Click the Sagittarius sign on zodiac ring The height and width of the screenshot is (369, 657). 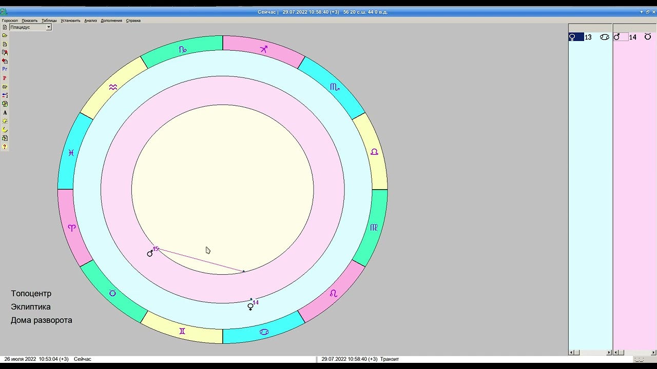(264, 49)
